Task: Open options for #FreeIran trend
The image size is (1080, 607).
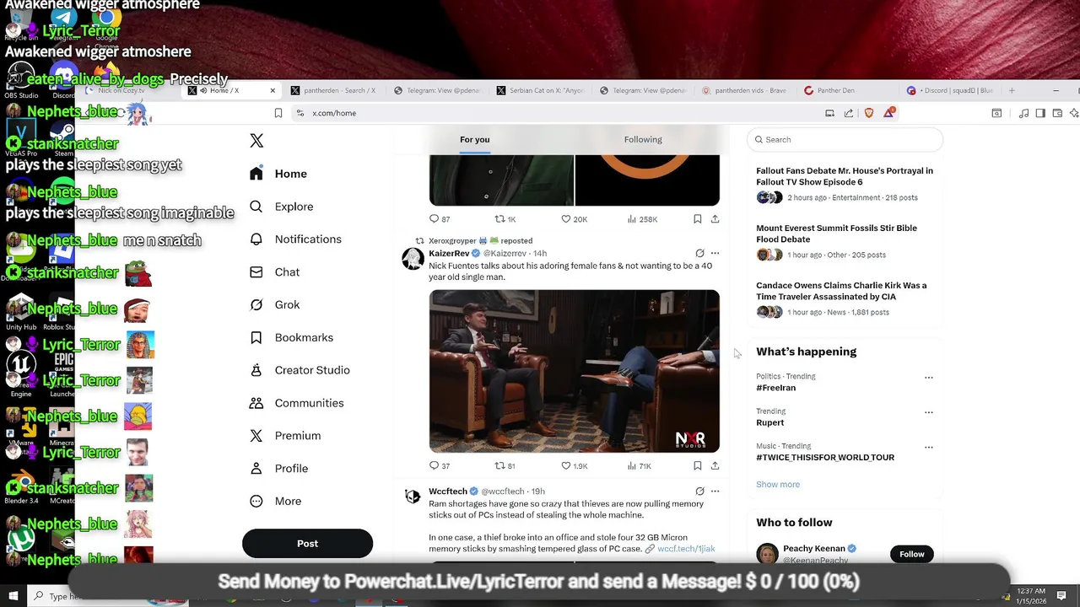Action: [x=928, y=378]
